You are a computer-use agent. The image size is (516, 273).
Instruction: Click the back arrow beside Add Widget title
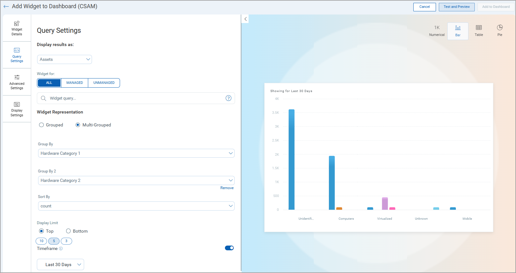pyautogui.click(x=6, y=7)
